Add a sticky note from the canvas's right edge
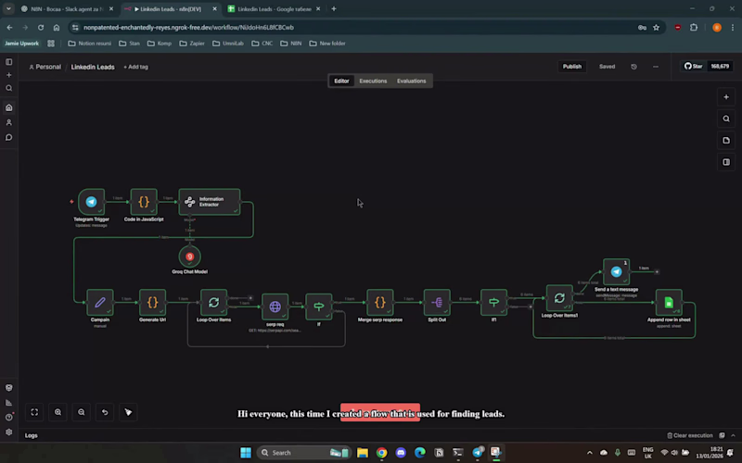 726,141
